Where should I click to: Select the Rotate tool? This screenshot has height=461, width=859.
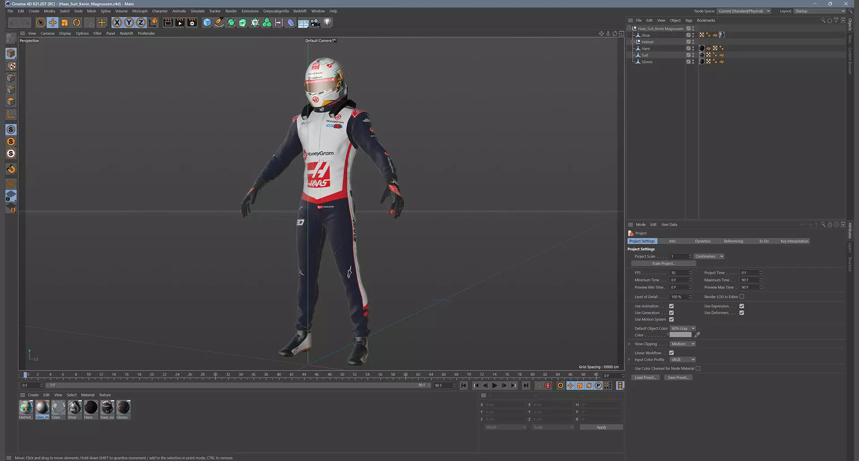(x=77, y=22)
